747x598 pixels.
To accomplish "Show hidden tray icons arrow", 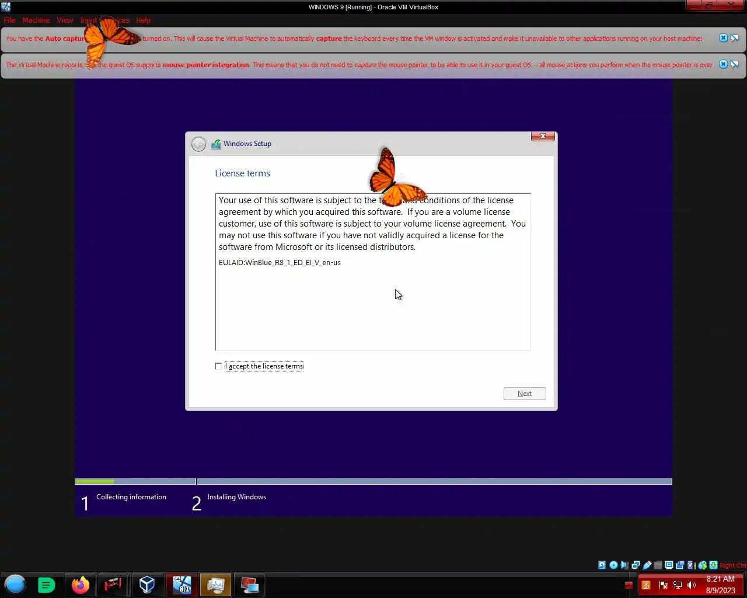I will point(629,585).
